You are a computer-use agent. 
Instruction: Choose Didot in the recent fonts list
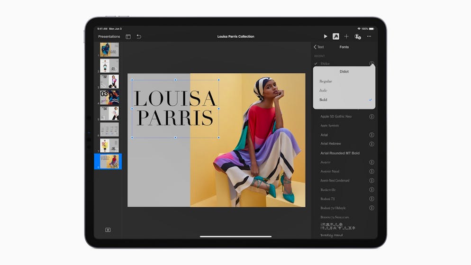click(325, 64)
